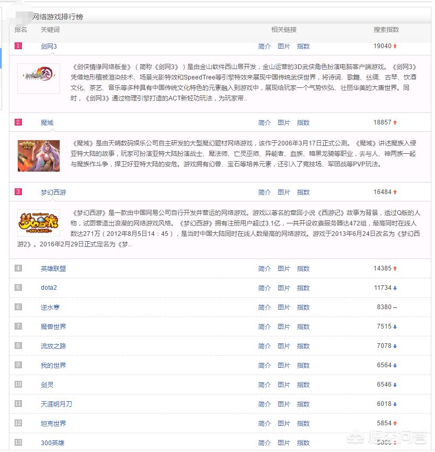Open 图片 for 坦克世界
Screen dimensions: 435x452
point(284,423)
